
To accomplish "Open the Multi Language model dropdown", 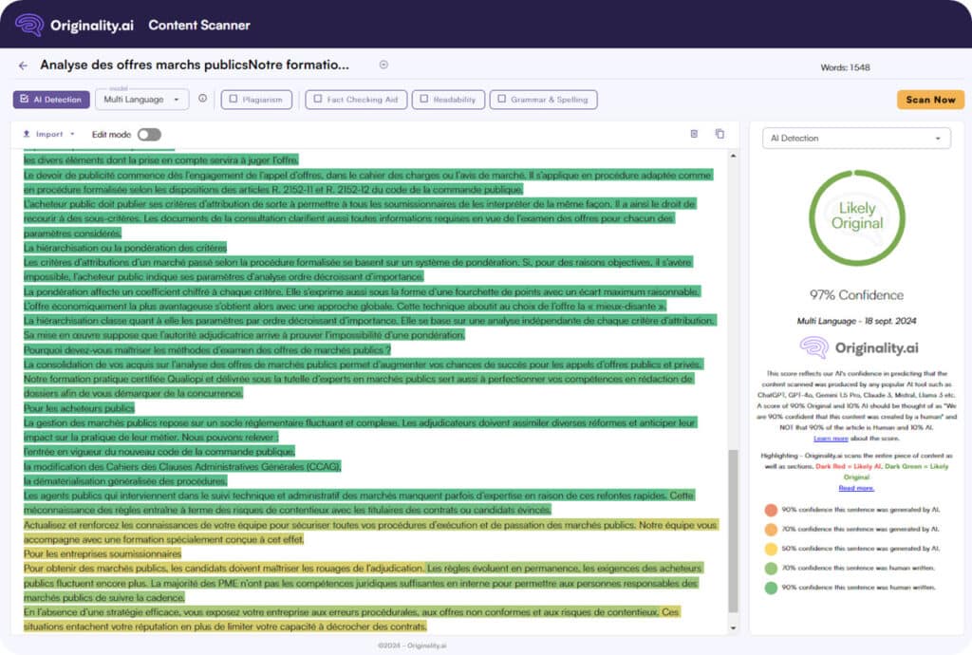I will 142,99.
